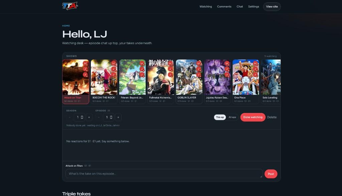
Task: Select the BOCCHI THE ROCK! show card
Action: click(x=104, y=82)
